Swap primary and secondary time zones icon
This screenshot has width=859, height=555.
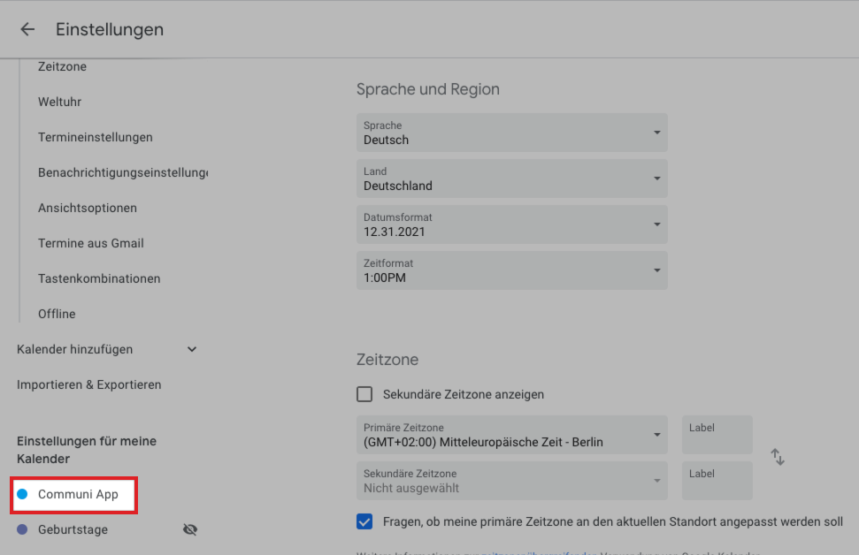coord(778,457)
